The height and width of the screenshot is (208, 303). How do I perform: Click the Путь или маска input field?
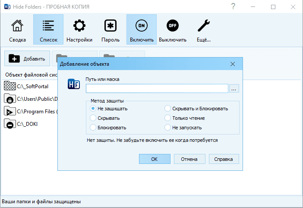pos(157,89)
